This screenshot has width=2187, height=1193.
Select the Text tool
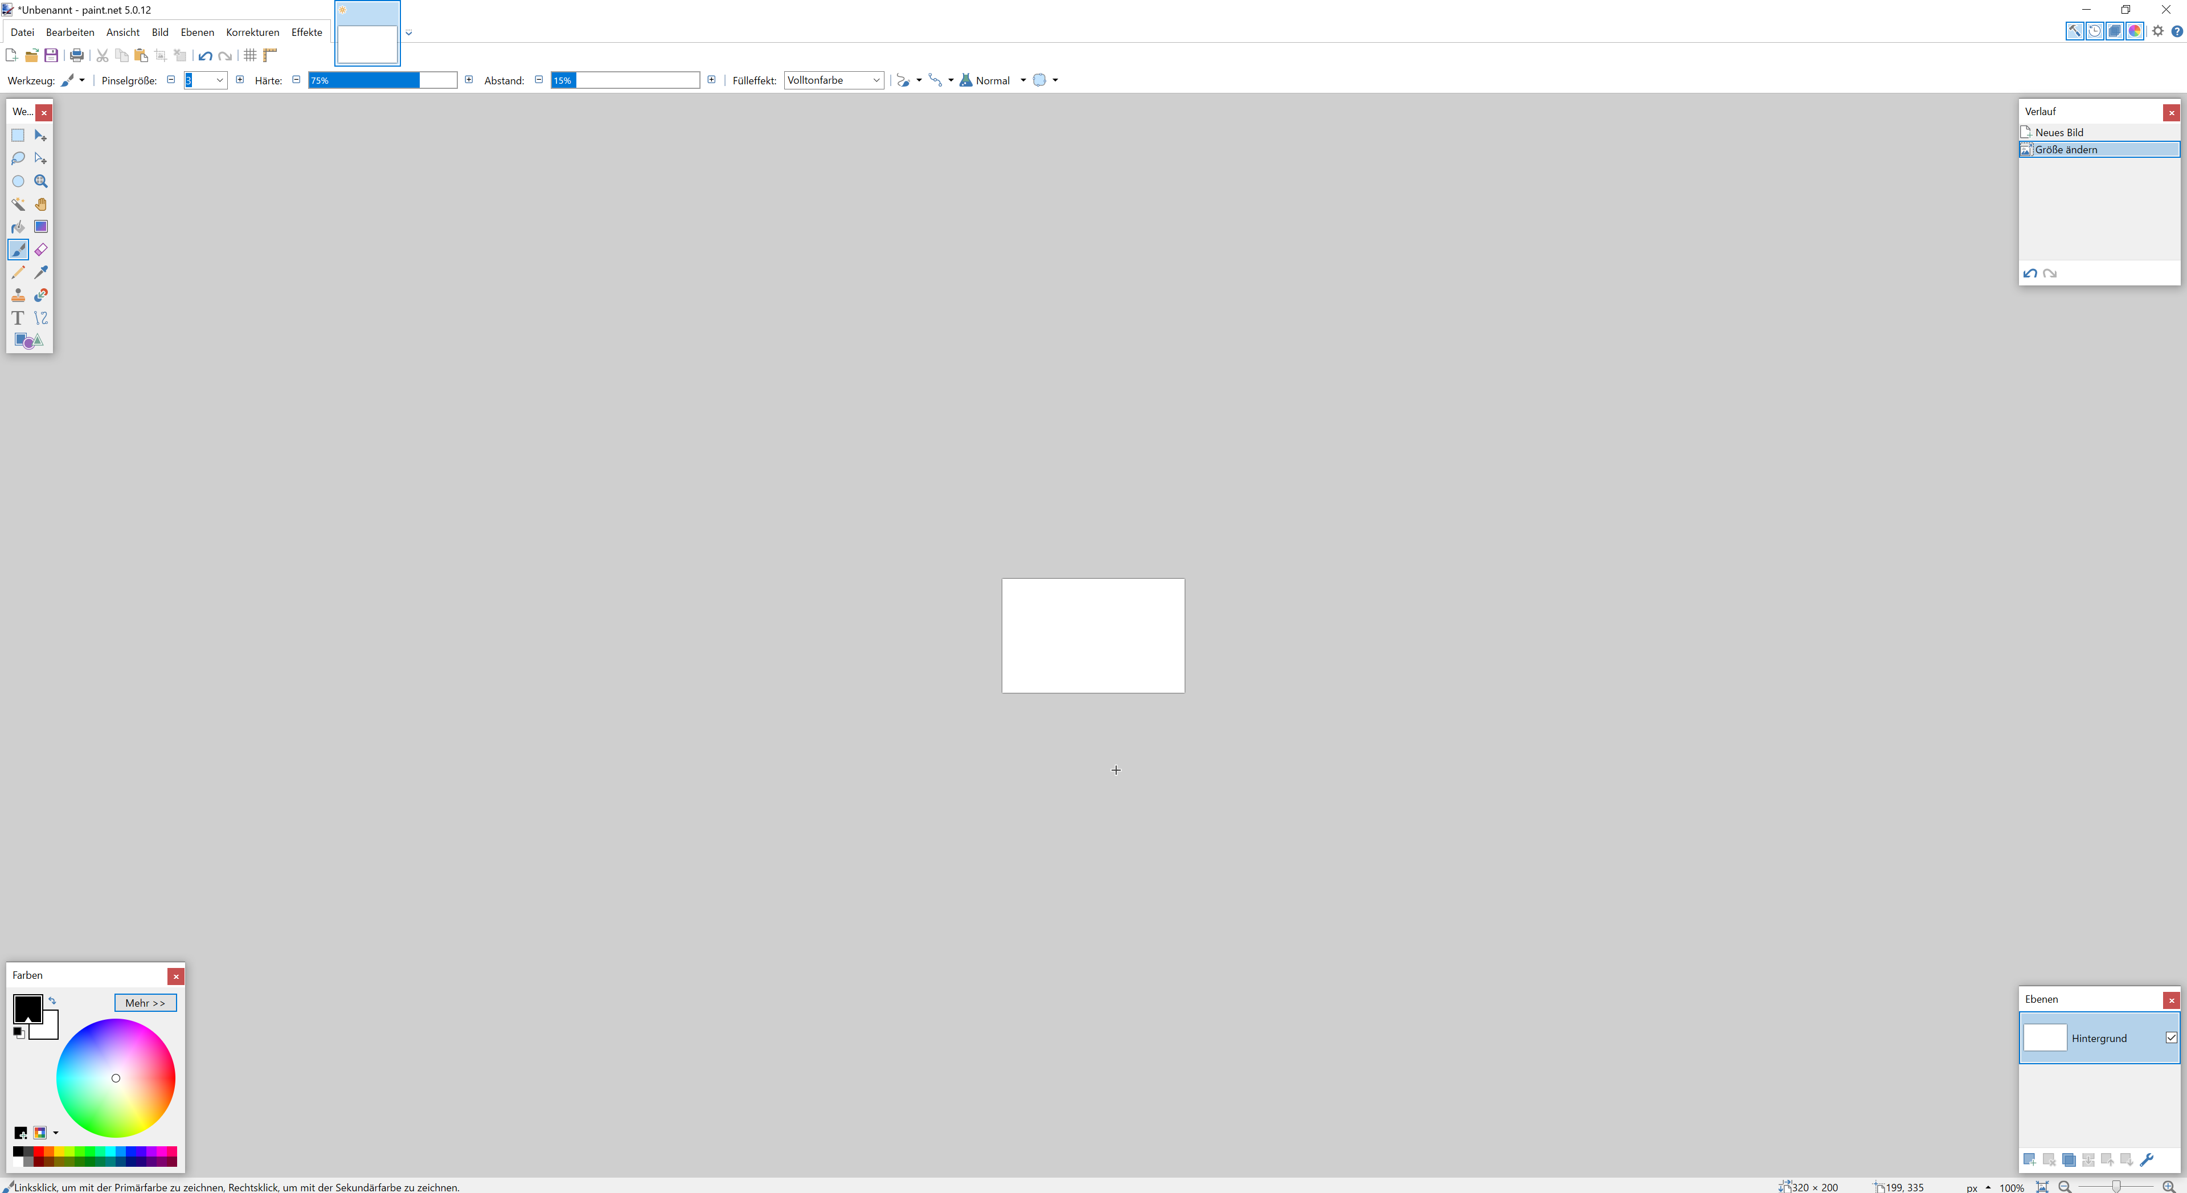click(18, 317)
